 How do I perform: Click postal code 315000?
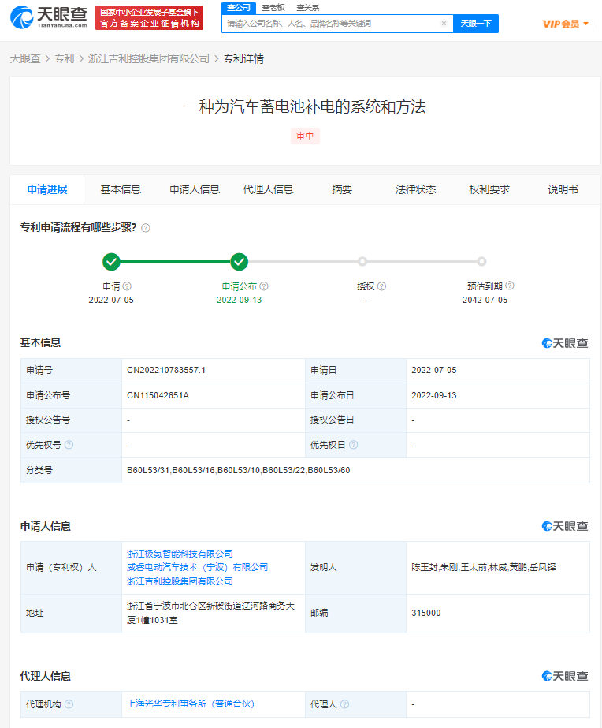pyautogui.click(x=425, y=613)
